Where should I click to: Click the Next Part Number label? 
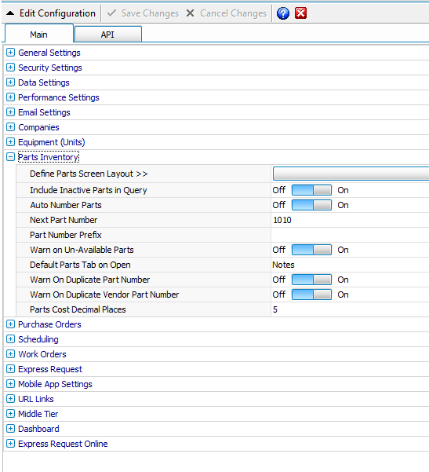(x=64, y=220)
